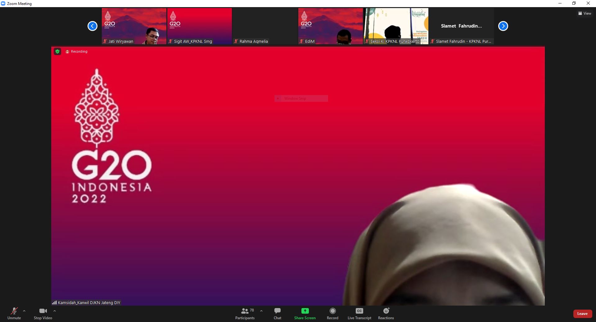This screenshot has height=322, width=596.
Task: Leave the meeting
Action: [582, 314]
